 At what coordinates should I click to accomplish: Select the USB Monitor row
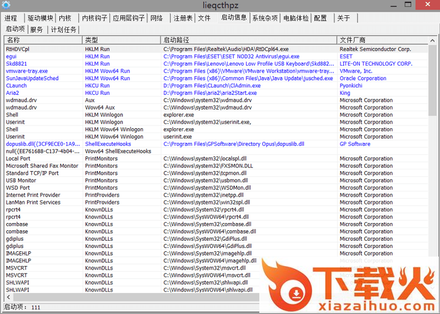pyautogui.click(x=216, y=180)
